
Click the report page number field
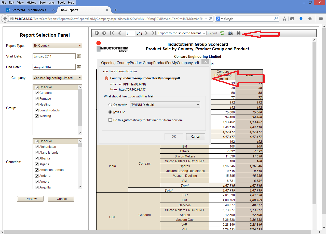130,33
